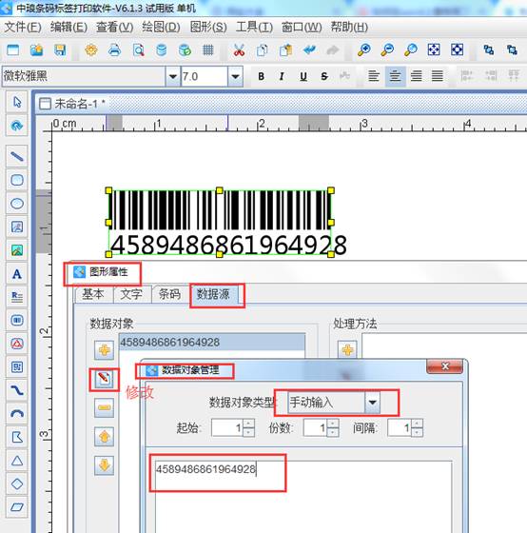The image size is (527, 533).
Task: Click the zoom out magnifier icon
Action: click(x=387, y=49)
